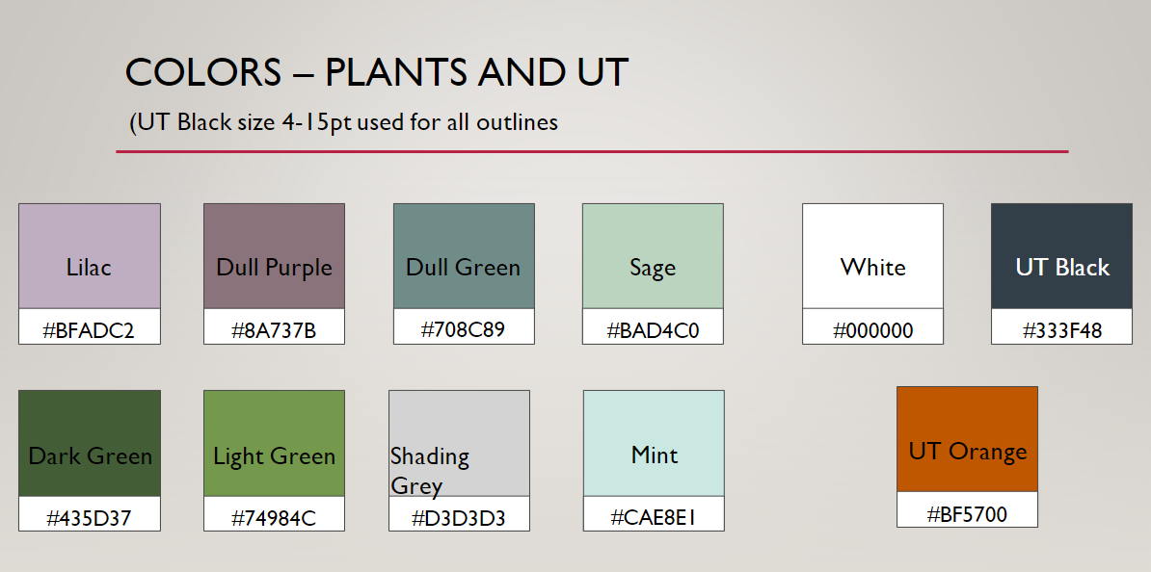The height and width of the screenshot is (572, 1151).
Task: Click the #CAE8E1 hex code box
Action: point(654,513)
